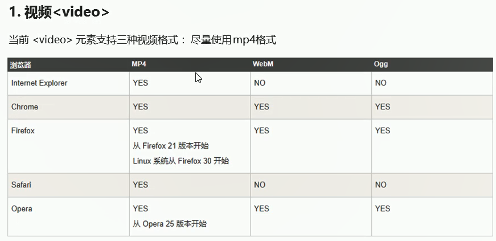Image resolution: width=496 pixels, height=241 pixels.
Task: Click the Ogg column header
Action: [x=380, y=64]
